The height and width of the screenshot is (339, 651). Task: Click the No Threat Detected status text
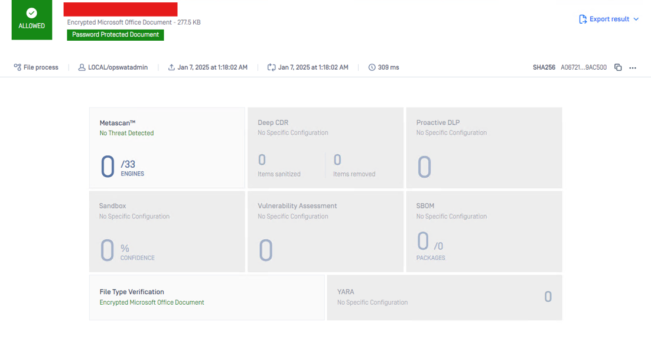pos(126,133)
